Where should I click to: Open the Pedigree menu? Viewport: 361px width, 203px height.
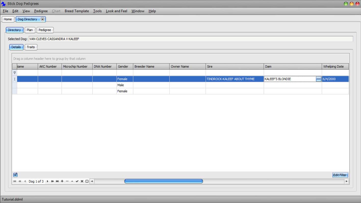coord(41,11)
